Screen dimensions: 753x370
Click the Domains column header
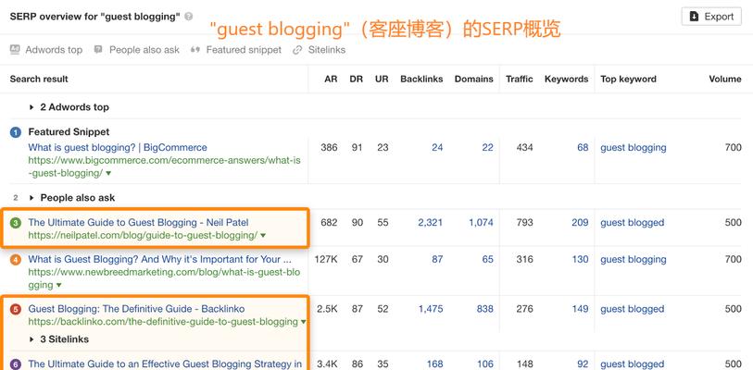[474, 80]
